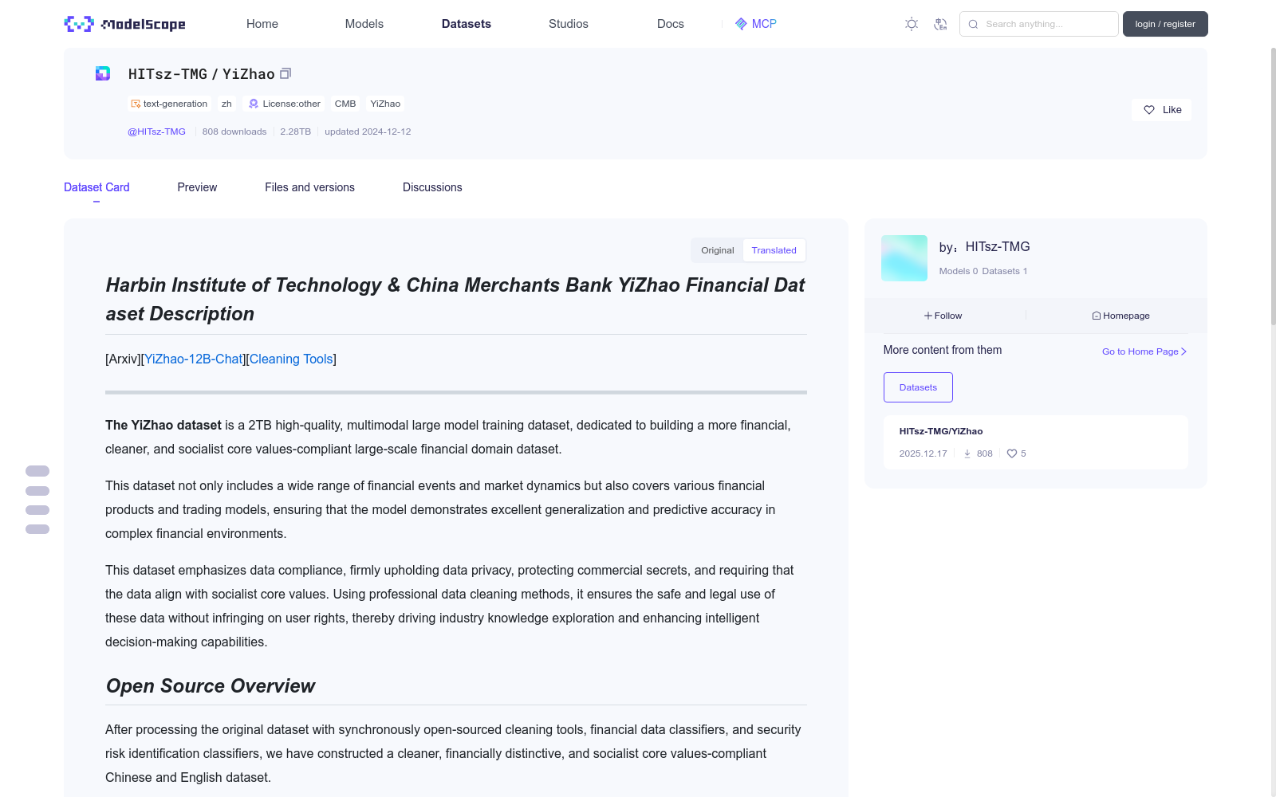Open the Studios nav item

point(569,24)
